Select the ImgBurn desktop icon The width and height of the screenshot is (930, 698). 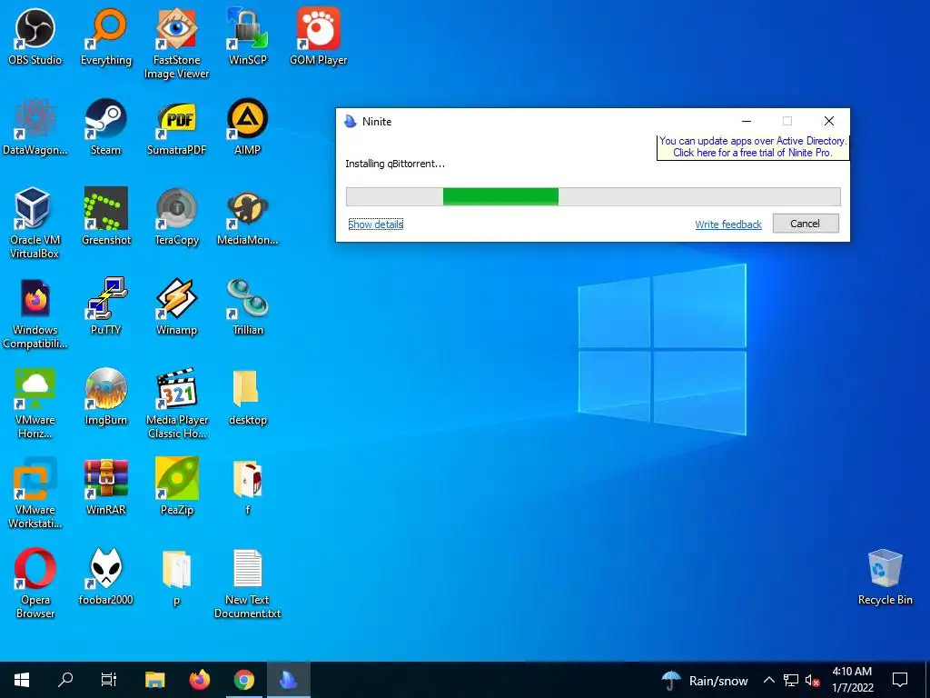[x=106, y=396]
